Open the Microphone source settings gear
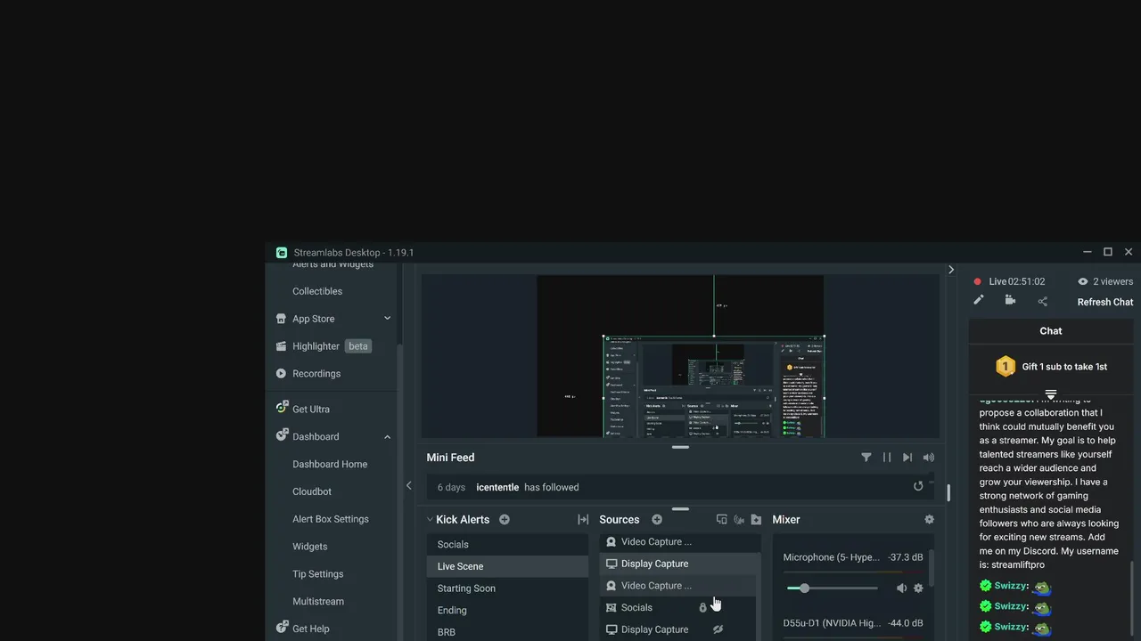Viewport: 1141px width, 641px height. (918, 588)
